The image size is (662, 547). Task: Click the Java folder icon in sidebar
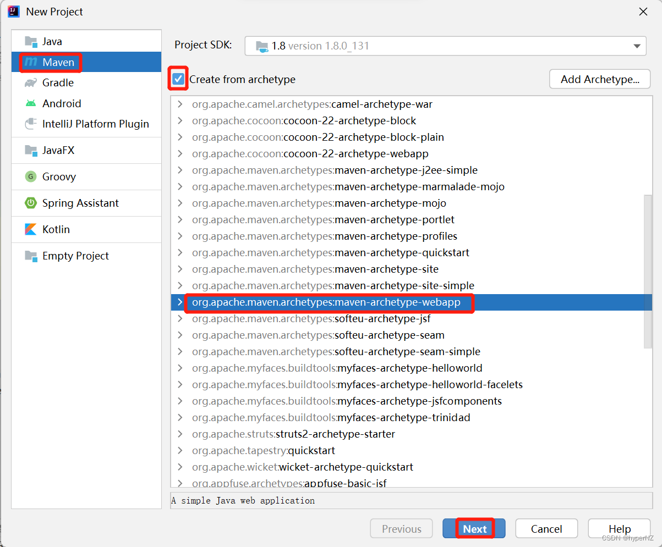(x=31, y=41)
